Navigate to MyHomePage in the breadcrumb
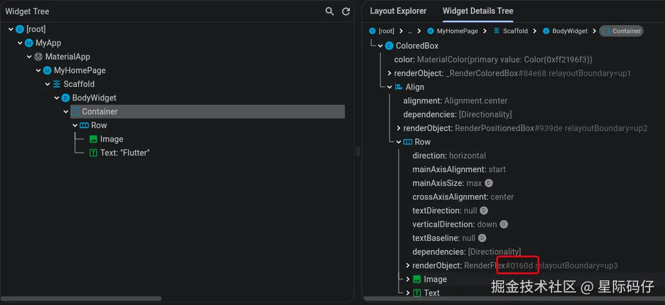 click(x=457, y=31)
